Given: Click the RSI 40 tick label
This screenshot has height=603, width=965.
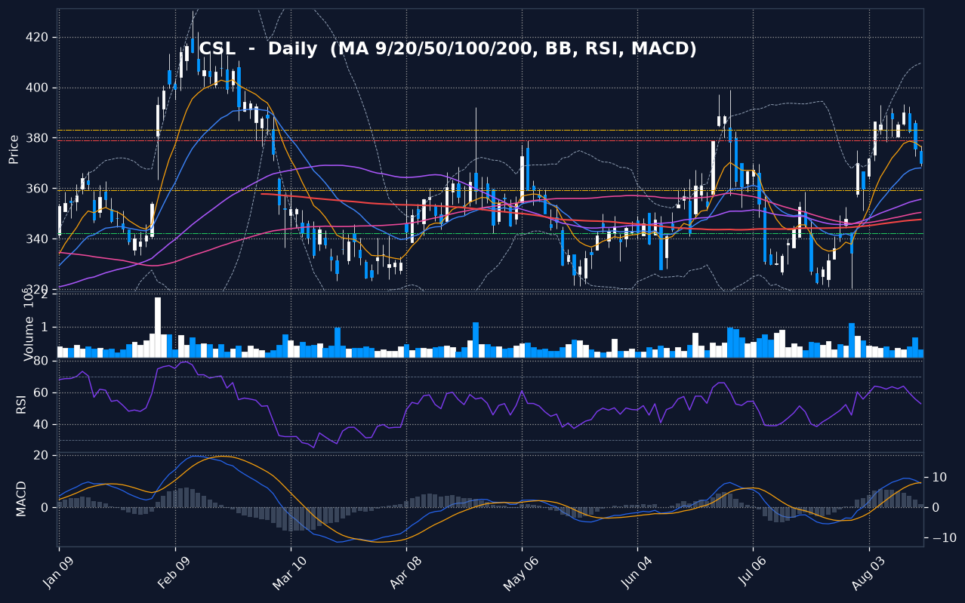Looking at the screenshot, I should pyautogui.click(x=42, y=425).
